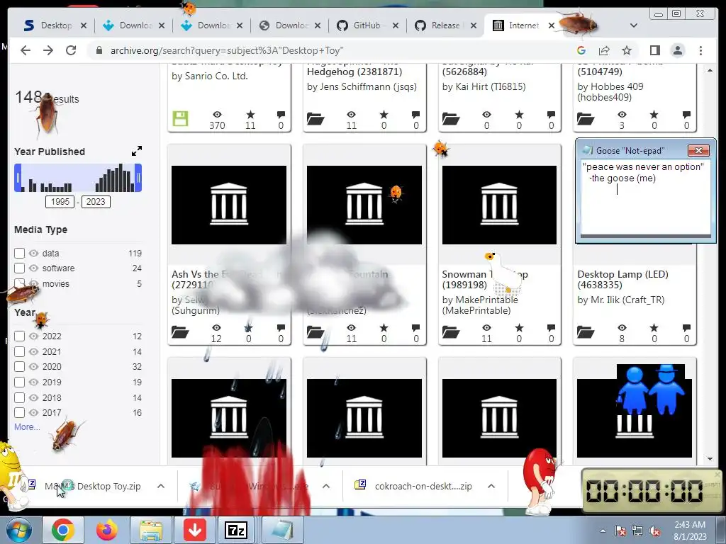The height and width of the screenshot is (544, 726).
Task: Click in the Goose Not-epad text area
Action: [645, 197]
